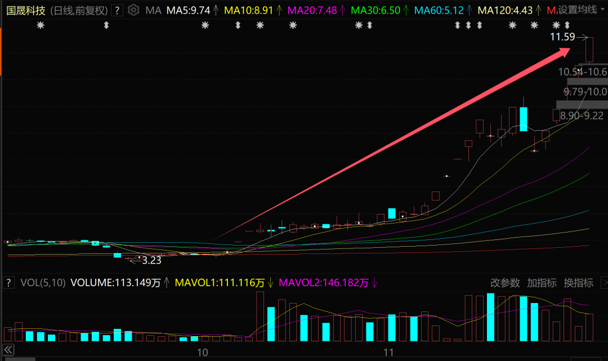This screenshot has width=608, height=361.
Task: Select the VOLUME:113.149万 reading
Action: pos(115,283)
